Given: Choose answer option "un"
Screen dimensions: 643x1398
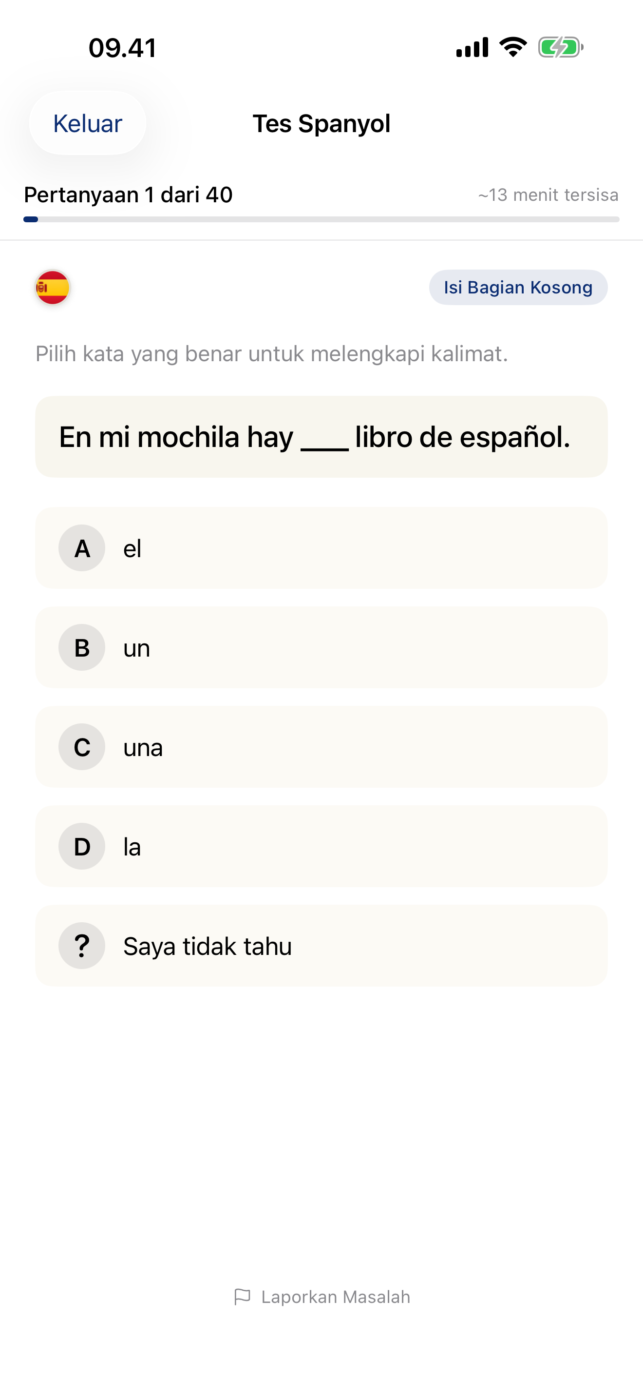Looking at the screenshot, I should 321,647.
